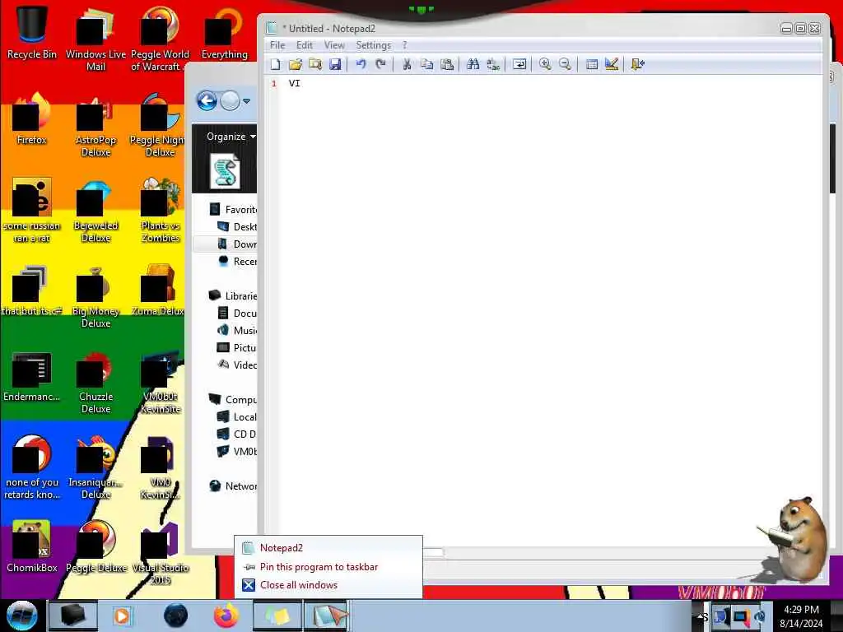Viewport: 843px width, 632px height.
Task: Select the Firefox desktop shortcut
Action: tap(32, 118)
